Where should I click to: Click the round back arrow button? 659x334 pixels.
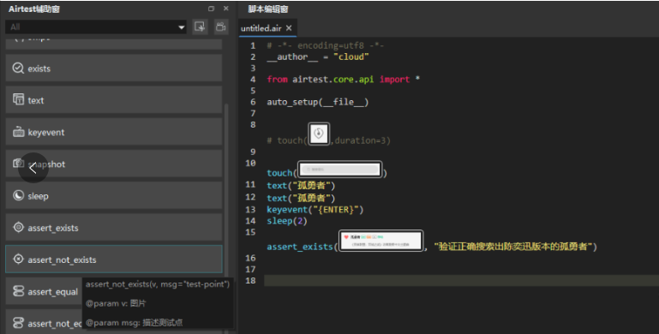(x=33, y=168)
